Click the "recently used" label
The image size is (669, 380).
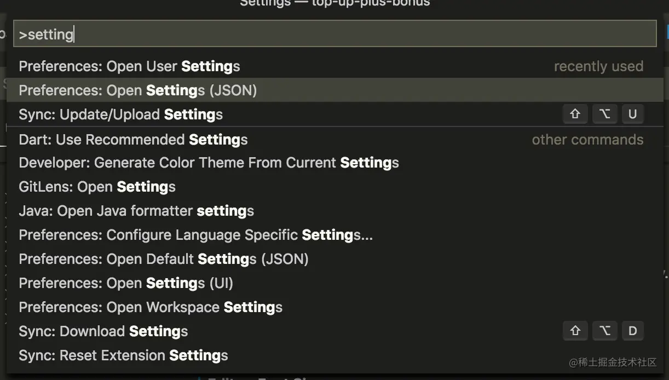[599, 66]
